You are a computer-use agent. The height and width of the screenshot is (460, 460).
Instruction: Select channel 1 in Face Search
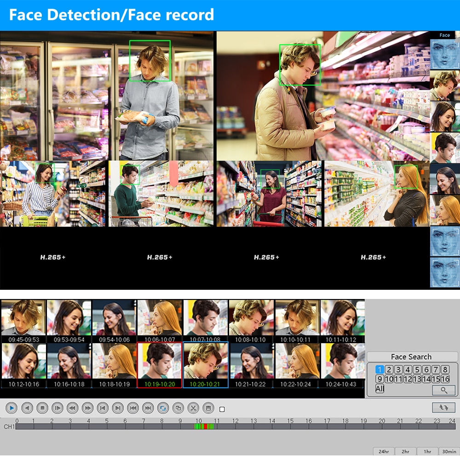(379, 369)
